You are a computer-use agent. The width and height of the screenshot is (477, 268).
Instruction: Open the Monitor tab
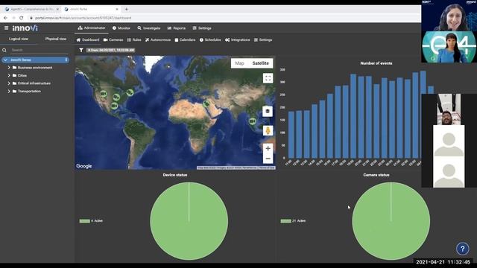(x=121, y=28)
